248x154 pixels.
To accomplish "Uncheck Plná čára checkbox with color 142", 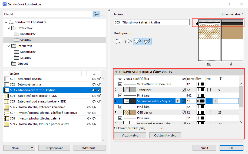I will [120, 95].
